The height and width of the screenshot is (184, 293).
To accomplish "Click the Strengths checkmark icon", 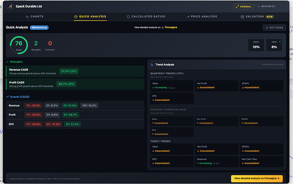I will pyautogui.click(x=7, y=62).
